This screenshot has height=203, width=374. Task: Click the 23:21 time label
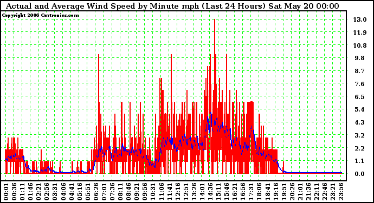pyautogui.click(x=333, y=192)
